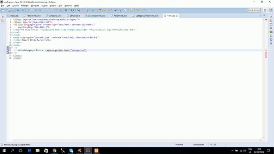Click the Debug bug toolbar icon
The height and width of the screenshot is (154, 274).
point(66,10)
